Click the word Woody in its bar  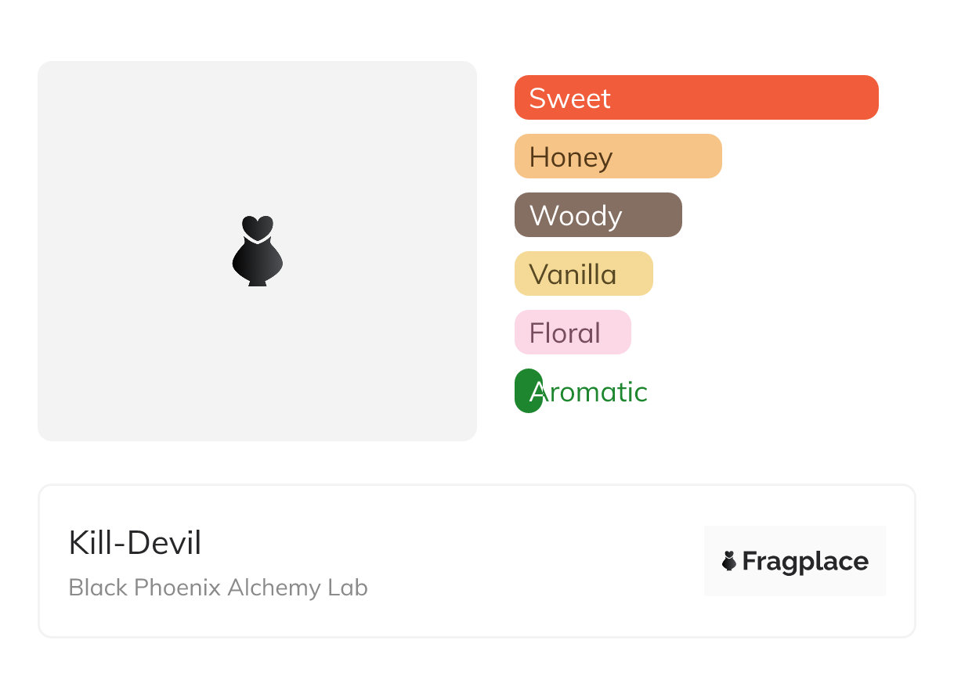pos(576,216)
